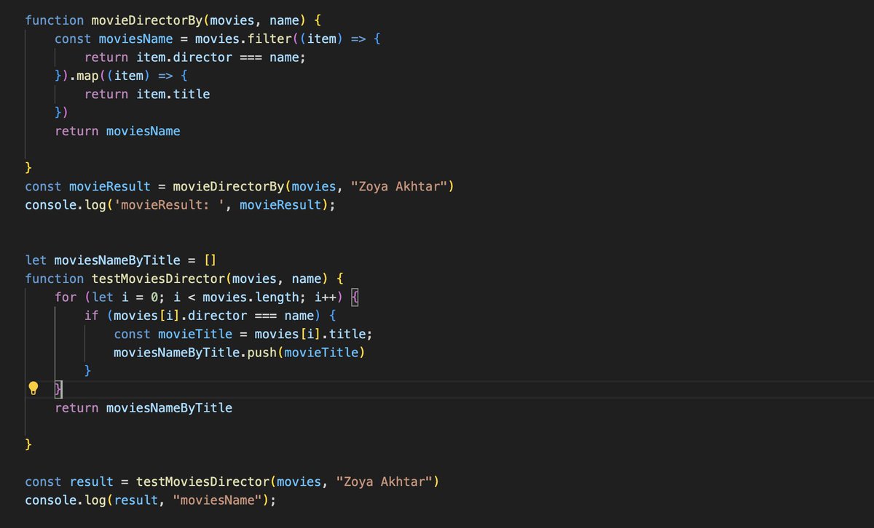The width and height of the screenshot is (874, 528).
Task: Click the "moviesName" string in last console.log
Action: click(x=218, y=500)
